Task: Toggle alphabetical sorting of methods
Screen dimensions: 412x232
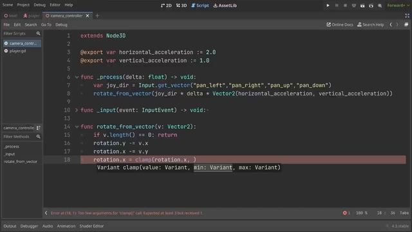Action: [x=39, y=128]
